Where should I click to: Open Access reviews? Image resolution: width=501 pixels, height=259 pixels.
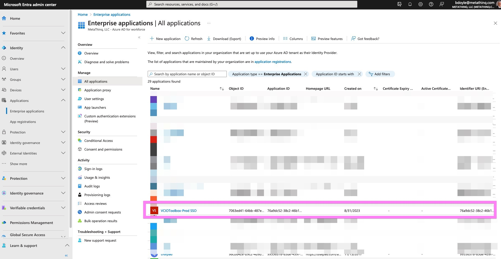point(95,203)
